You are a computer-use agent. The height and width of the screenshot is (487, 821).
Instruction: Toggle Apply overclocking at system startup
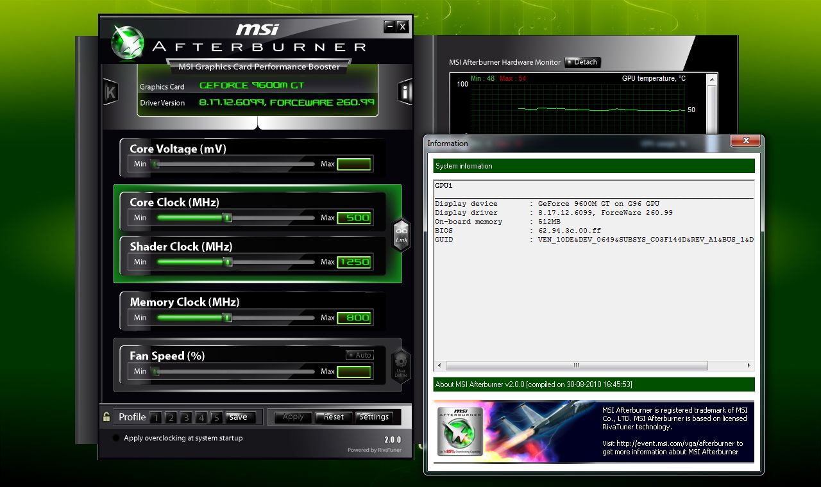click(116, 438)
